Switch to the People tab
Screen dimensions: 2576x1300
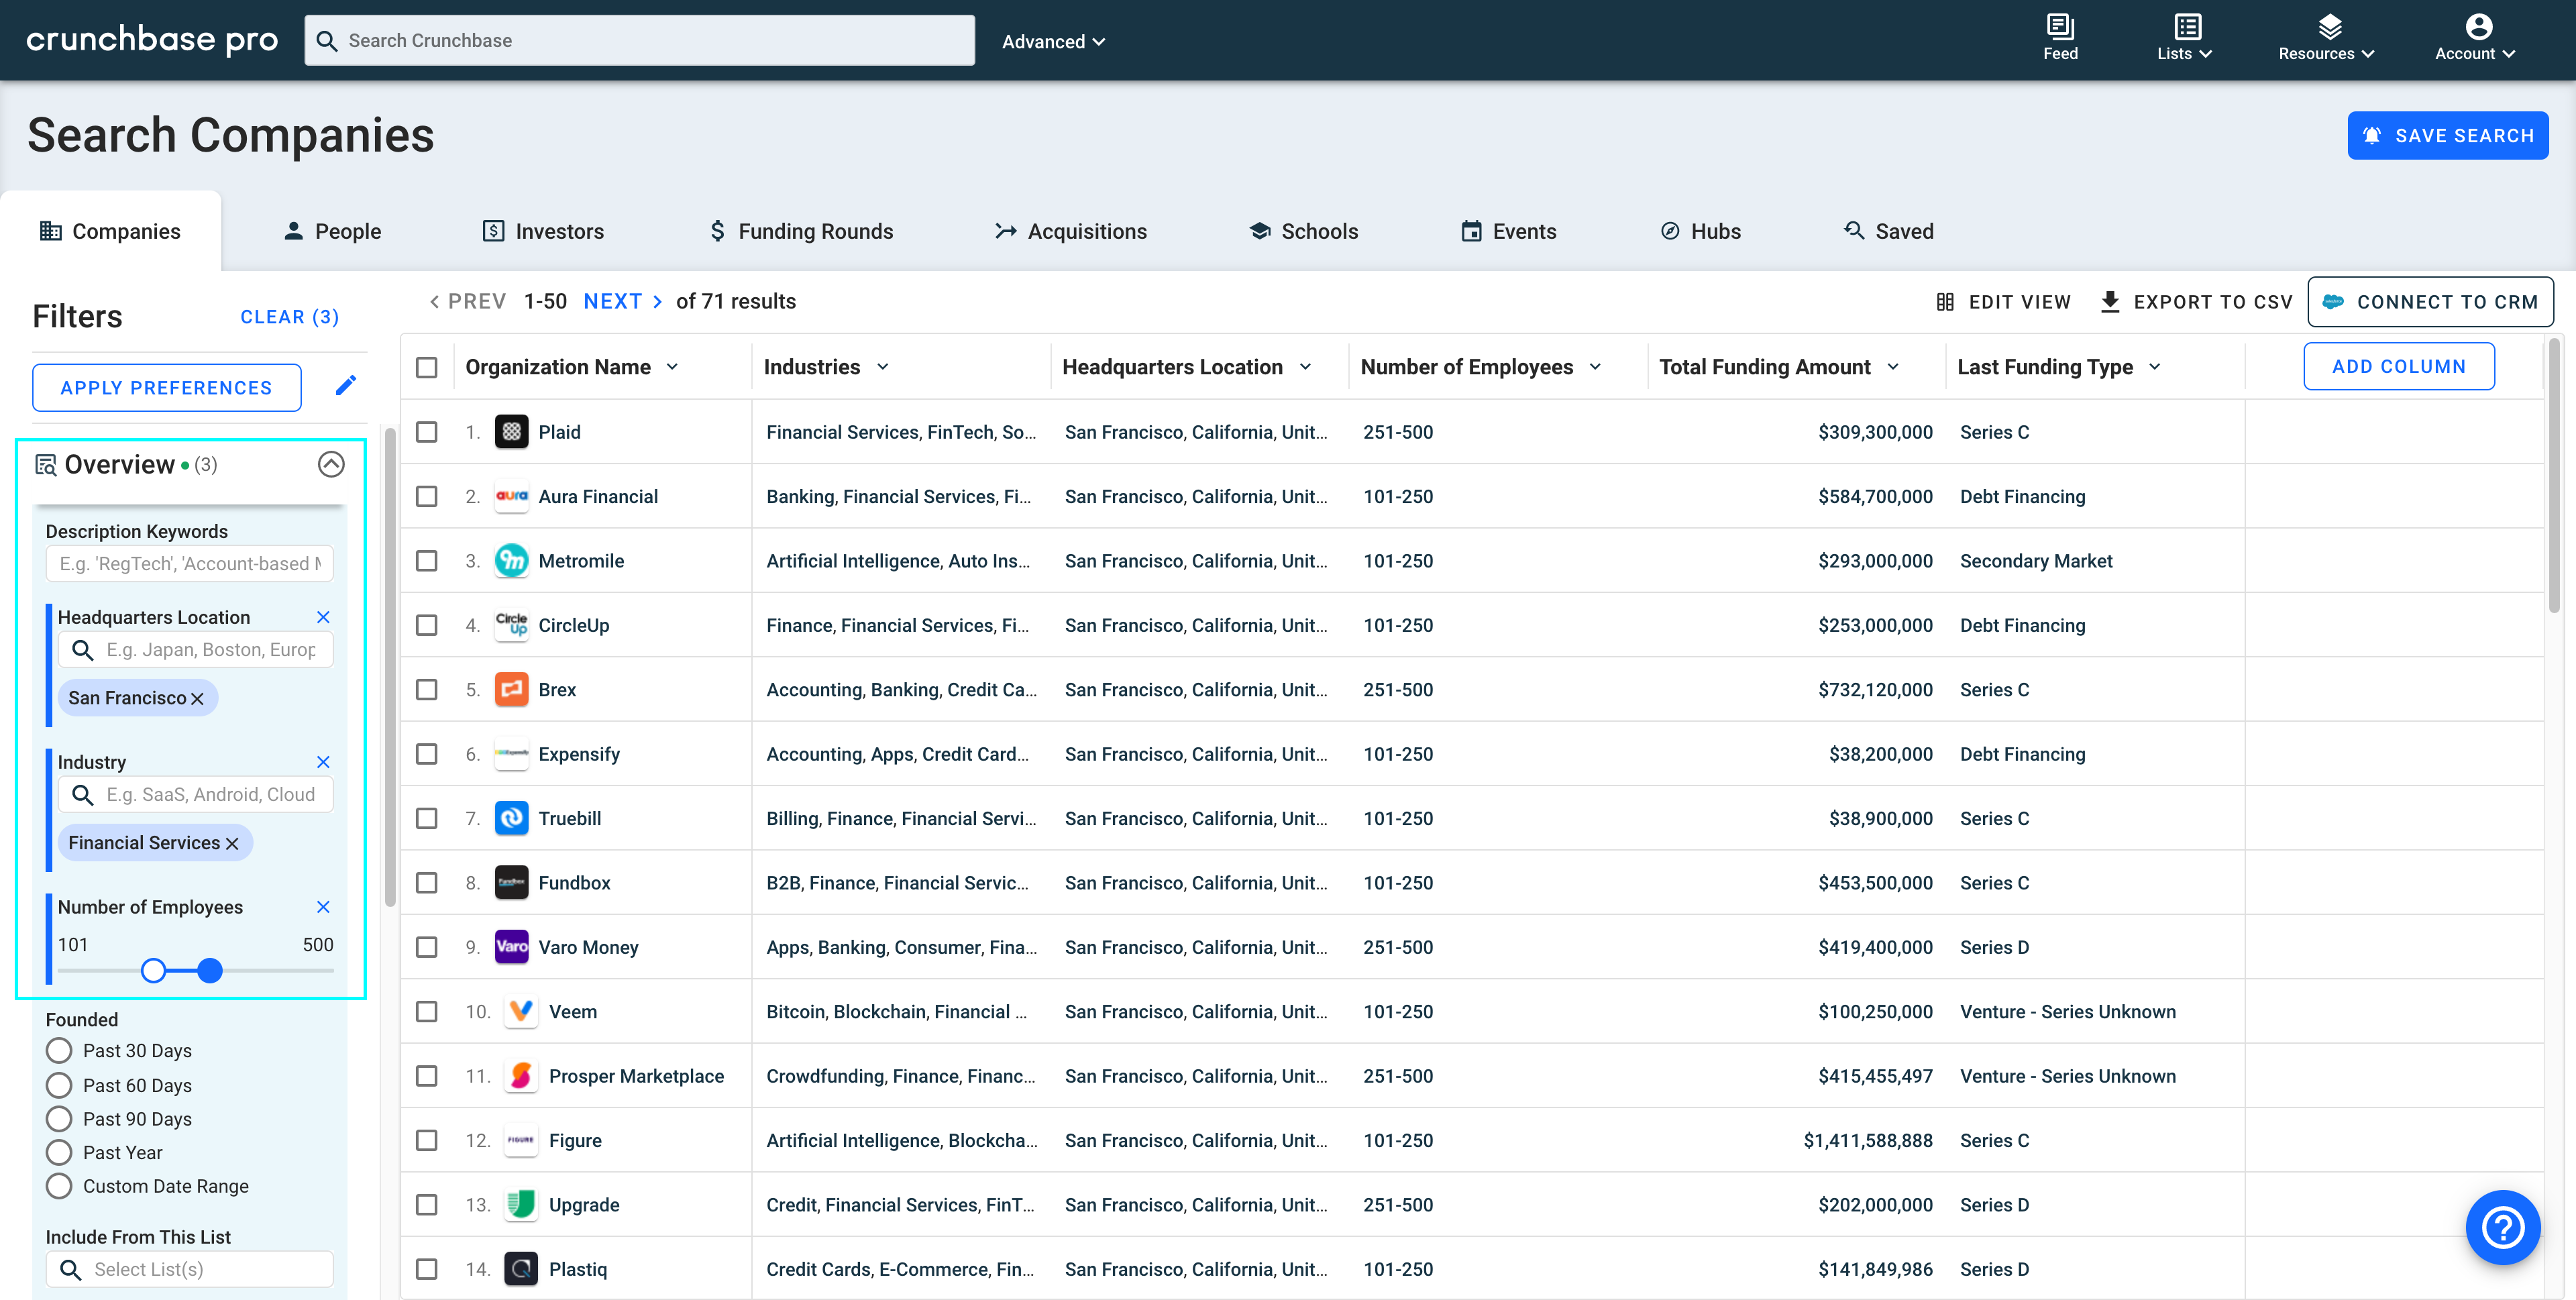(333, 231)
